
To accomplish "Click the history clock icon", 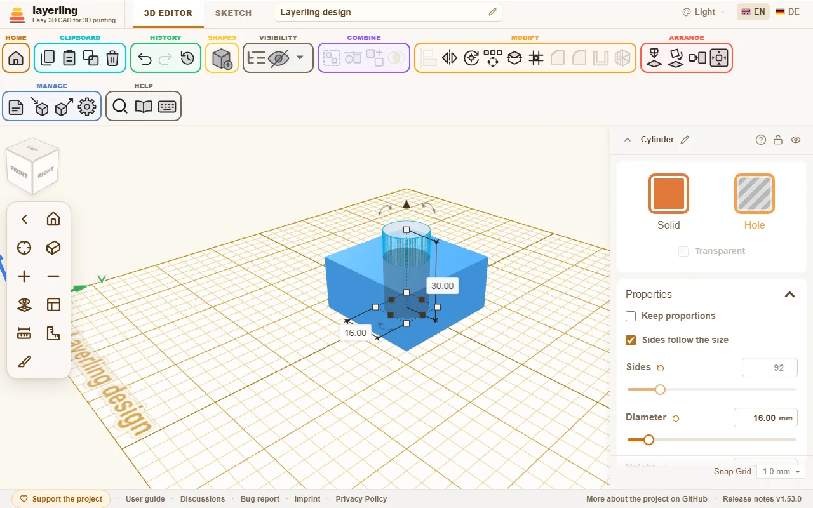I will (x=187, y=58).
